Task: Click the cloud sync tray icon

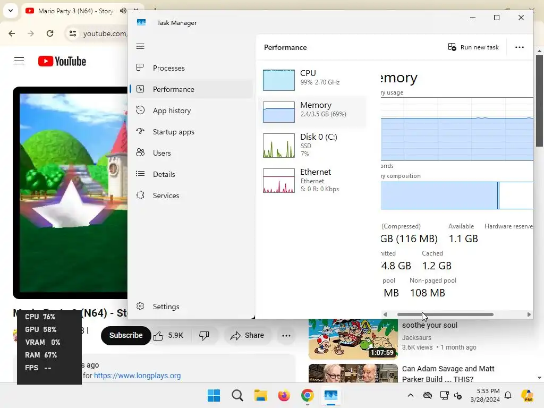Action: pos(428,395)
